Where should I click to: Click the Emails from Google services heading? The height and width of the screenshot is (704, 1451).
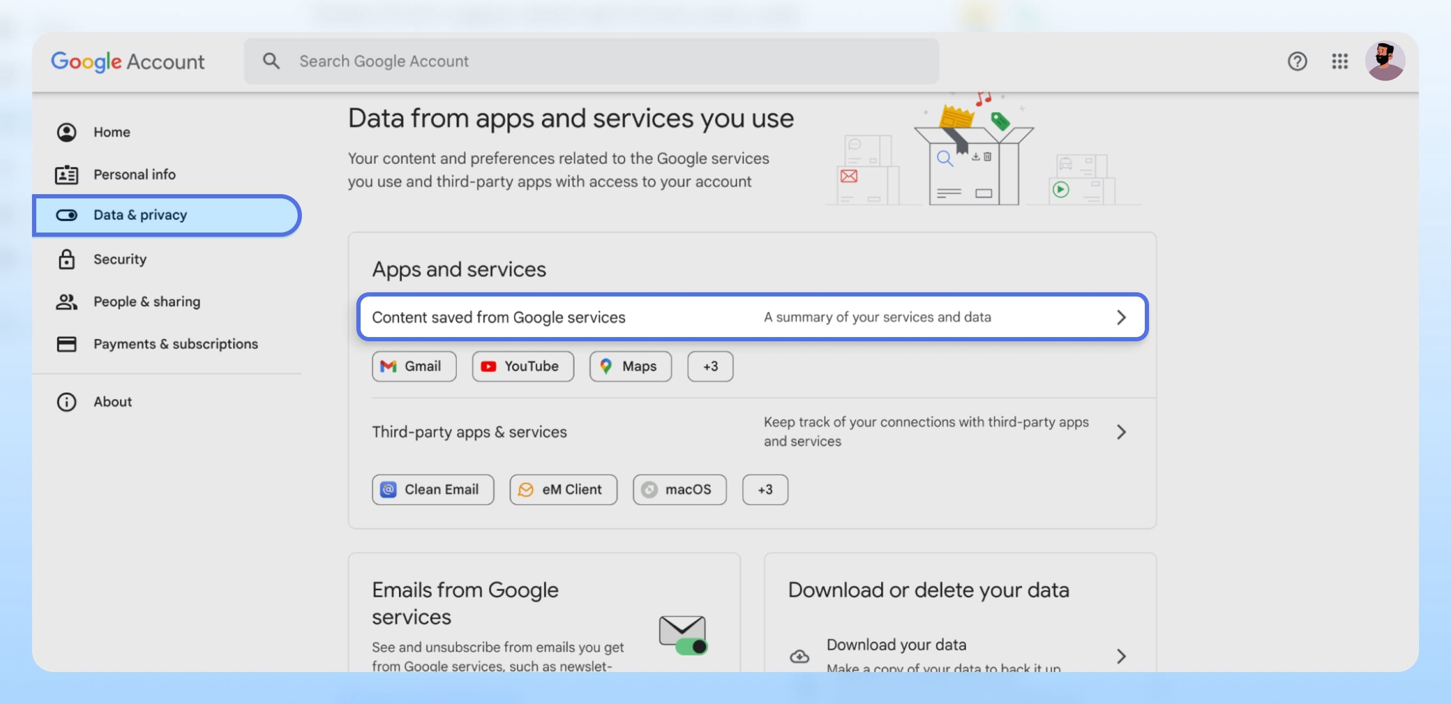coord(465,604)
